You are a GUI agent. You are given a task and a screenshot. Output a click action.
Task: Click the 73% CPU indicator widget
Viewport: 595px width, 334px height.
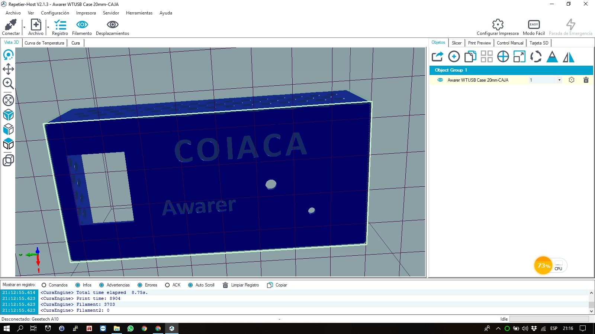(x=550, y=266)
